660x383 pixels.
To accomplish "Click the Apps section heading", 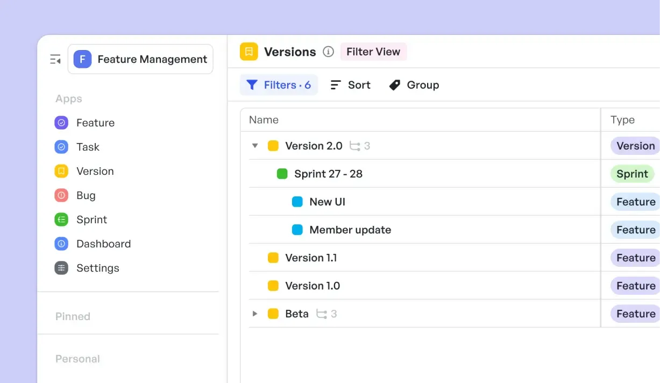I will click(x=69, y=99).
